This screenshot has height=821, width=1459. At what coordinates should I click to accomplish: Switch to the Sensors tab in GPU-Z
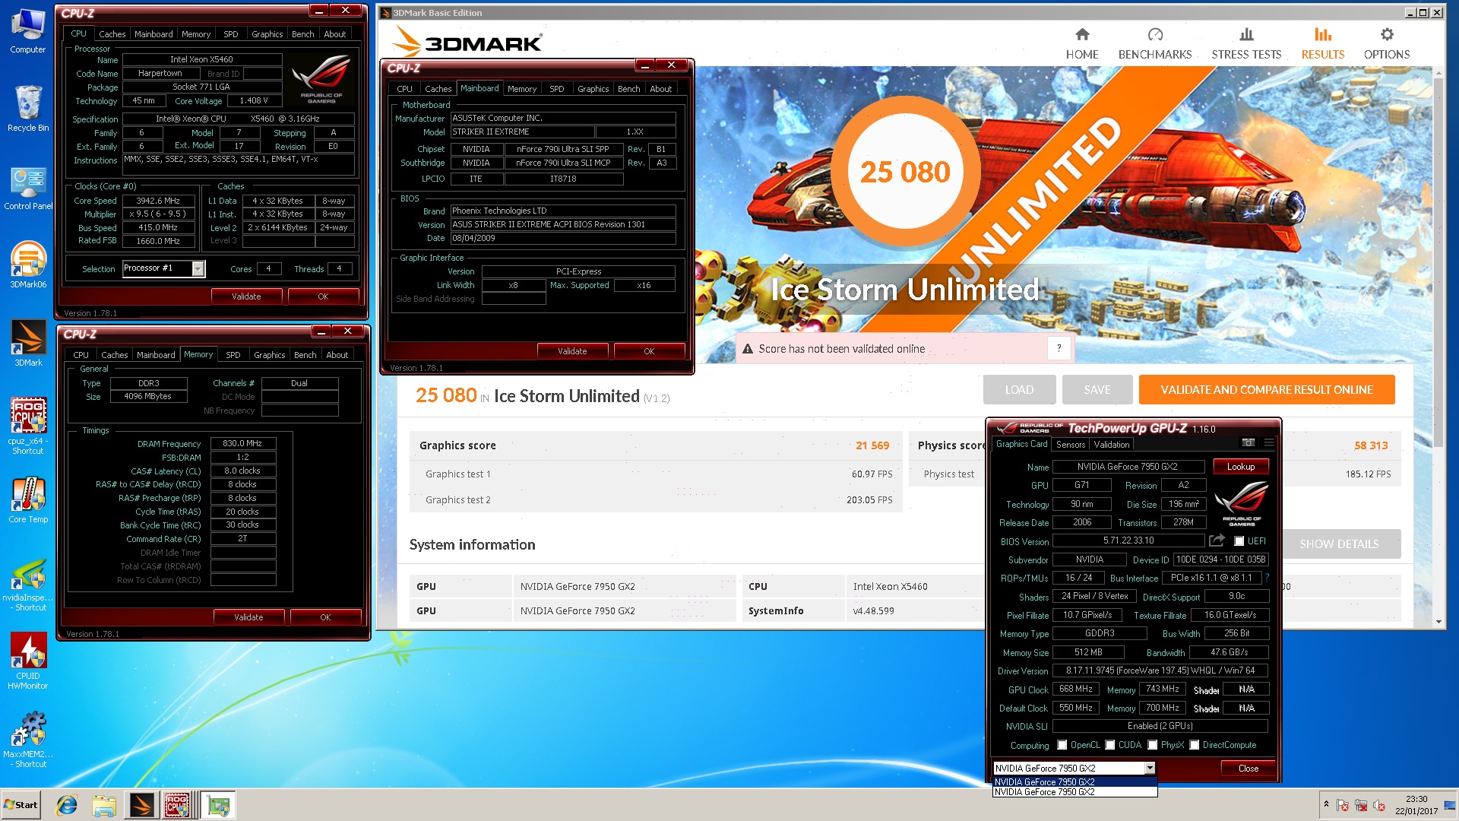(x=1070, y=445)
